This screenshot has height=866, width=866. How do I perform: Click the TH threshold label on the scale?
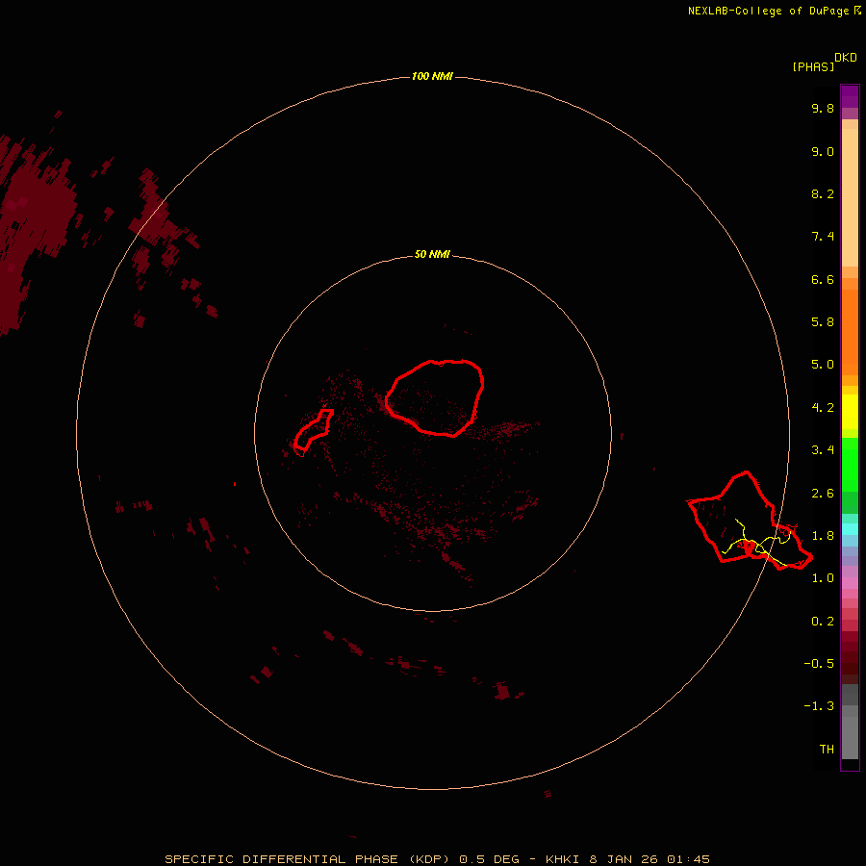point(827,750)
